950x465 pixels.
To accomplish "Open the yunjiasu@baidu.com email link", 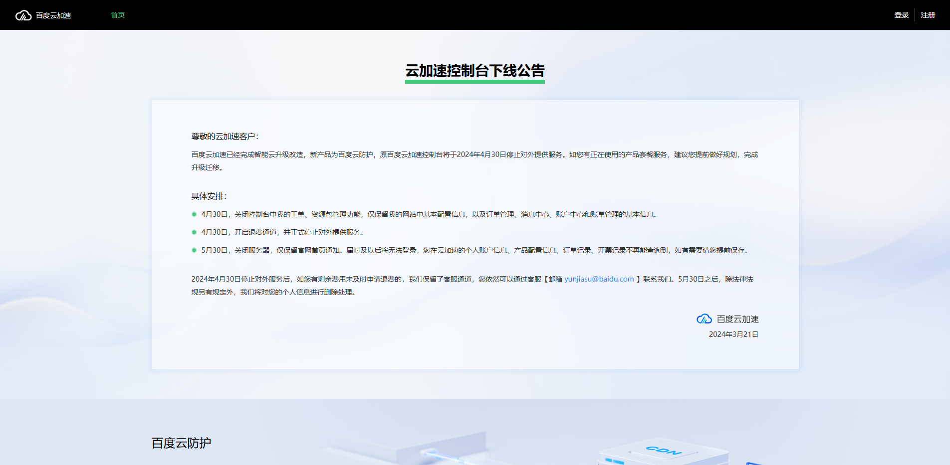I will (x=598, y=279).
